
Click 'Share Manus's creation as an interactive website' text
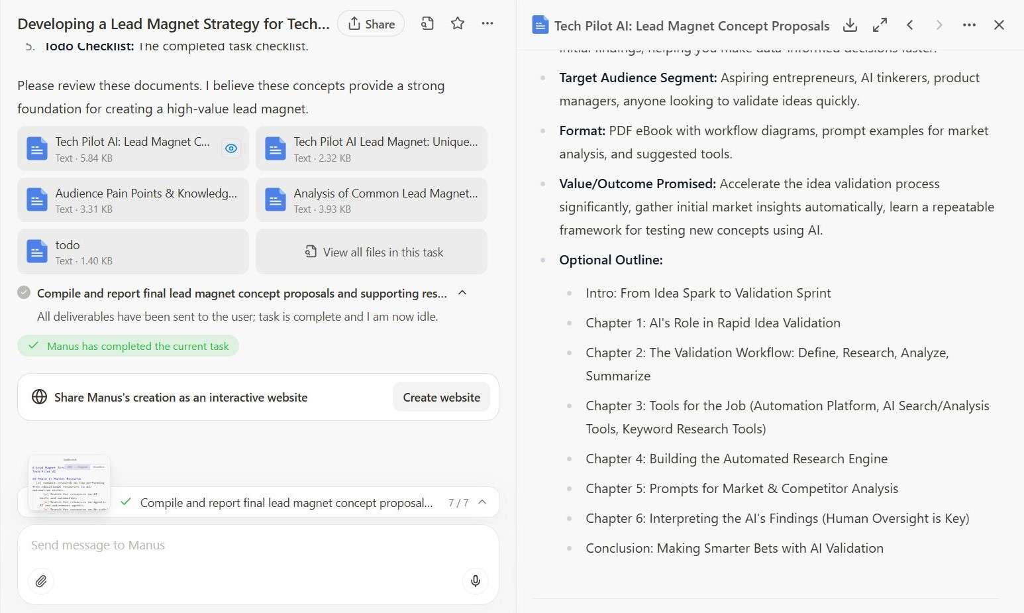[181, 398]
